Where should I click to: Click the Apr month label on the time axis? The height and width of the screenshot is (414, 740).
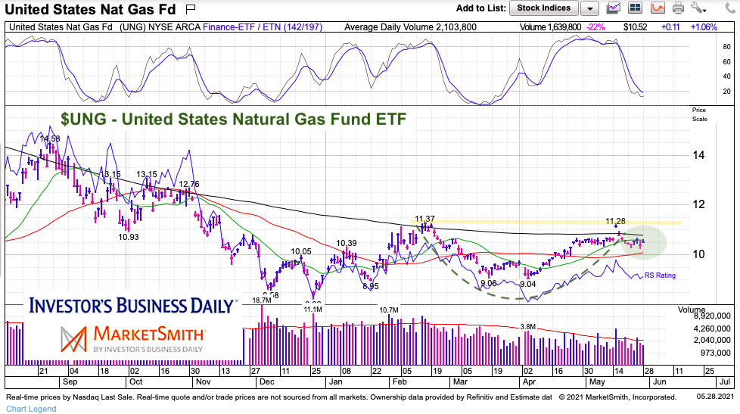coord(529,381)
